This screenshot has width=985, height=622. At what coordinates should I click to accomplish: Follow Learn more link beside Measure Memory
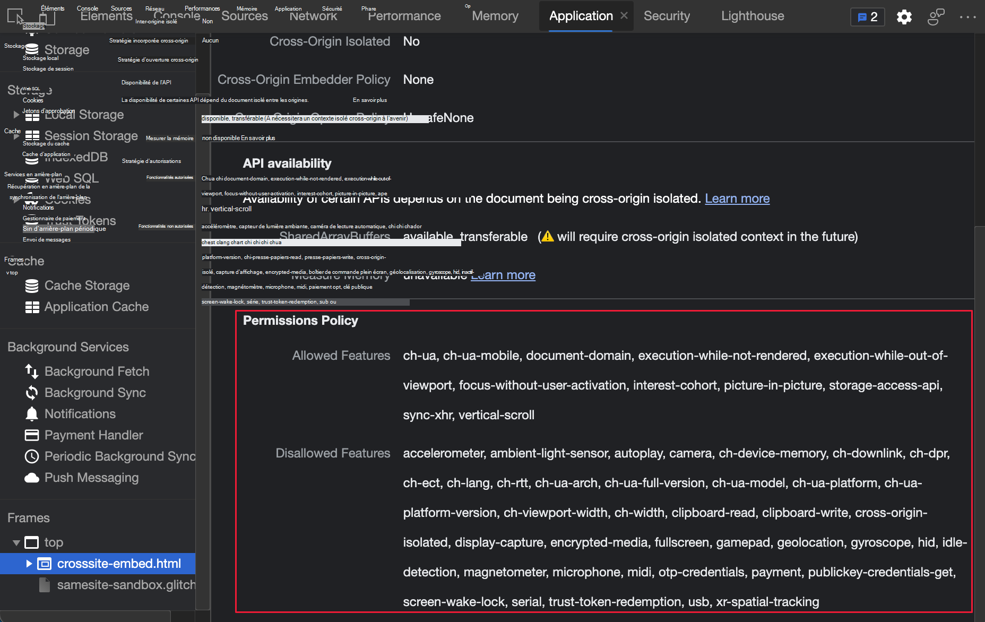(x=503, y=275)
